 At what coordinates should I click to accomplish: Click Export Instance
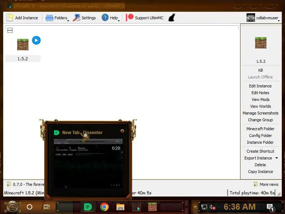(x=258, y=158)
